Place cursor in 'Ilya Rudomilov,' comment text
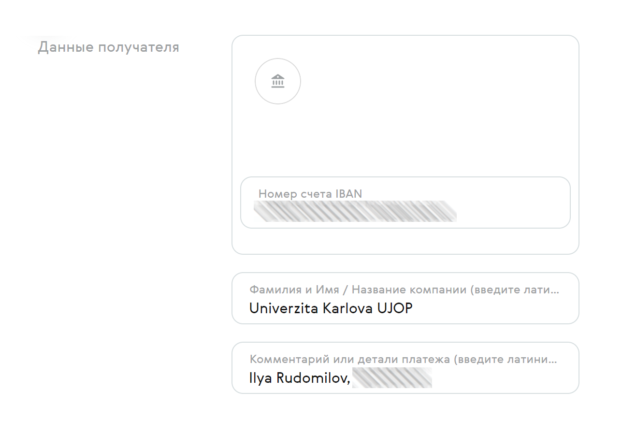The image size is (622, 435). click(300, 378)
